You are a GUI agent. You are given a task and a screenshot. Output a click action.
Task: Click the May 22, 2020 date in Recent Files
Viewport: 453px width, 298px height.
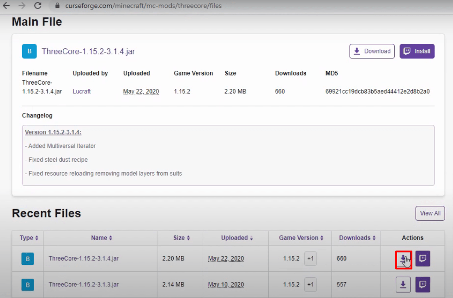226,258
